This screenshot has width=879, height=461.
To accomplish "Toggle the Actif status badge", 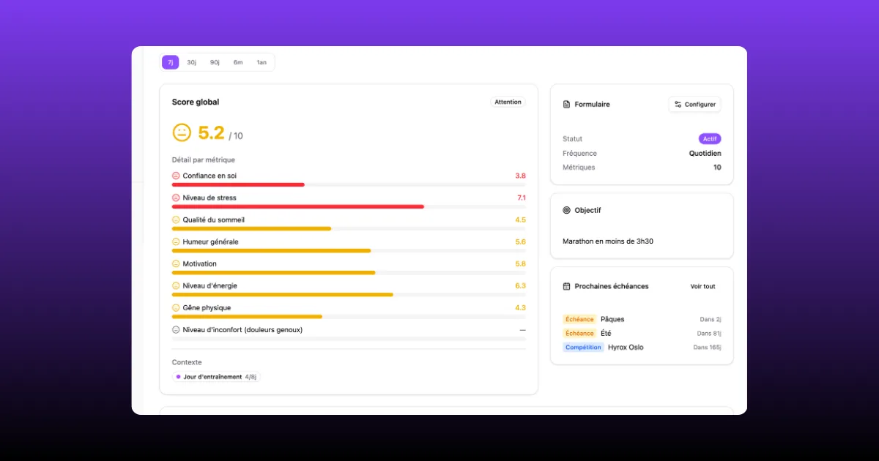I will tap(709, 139).
